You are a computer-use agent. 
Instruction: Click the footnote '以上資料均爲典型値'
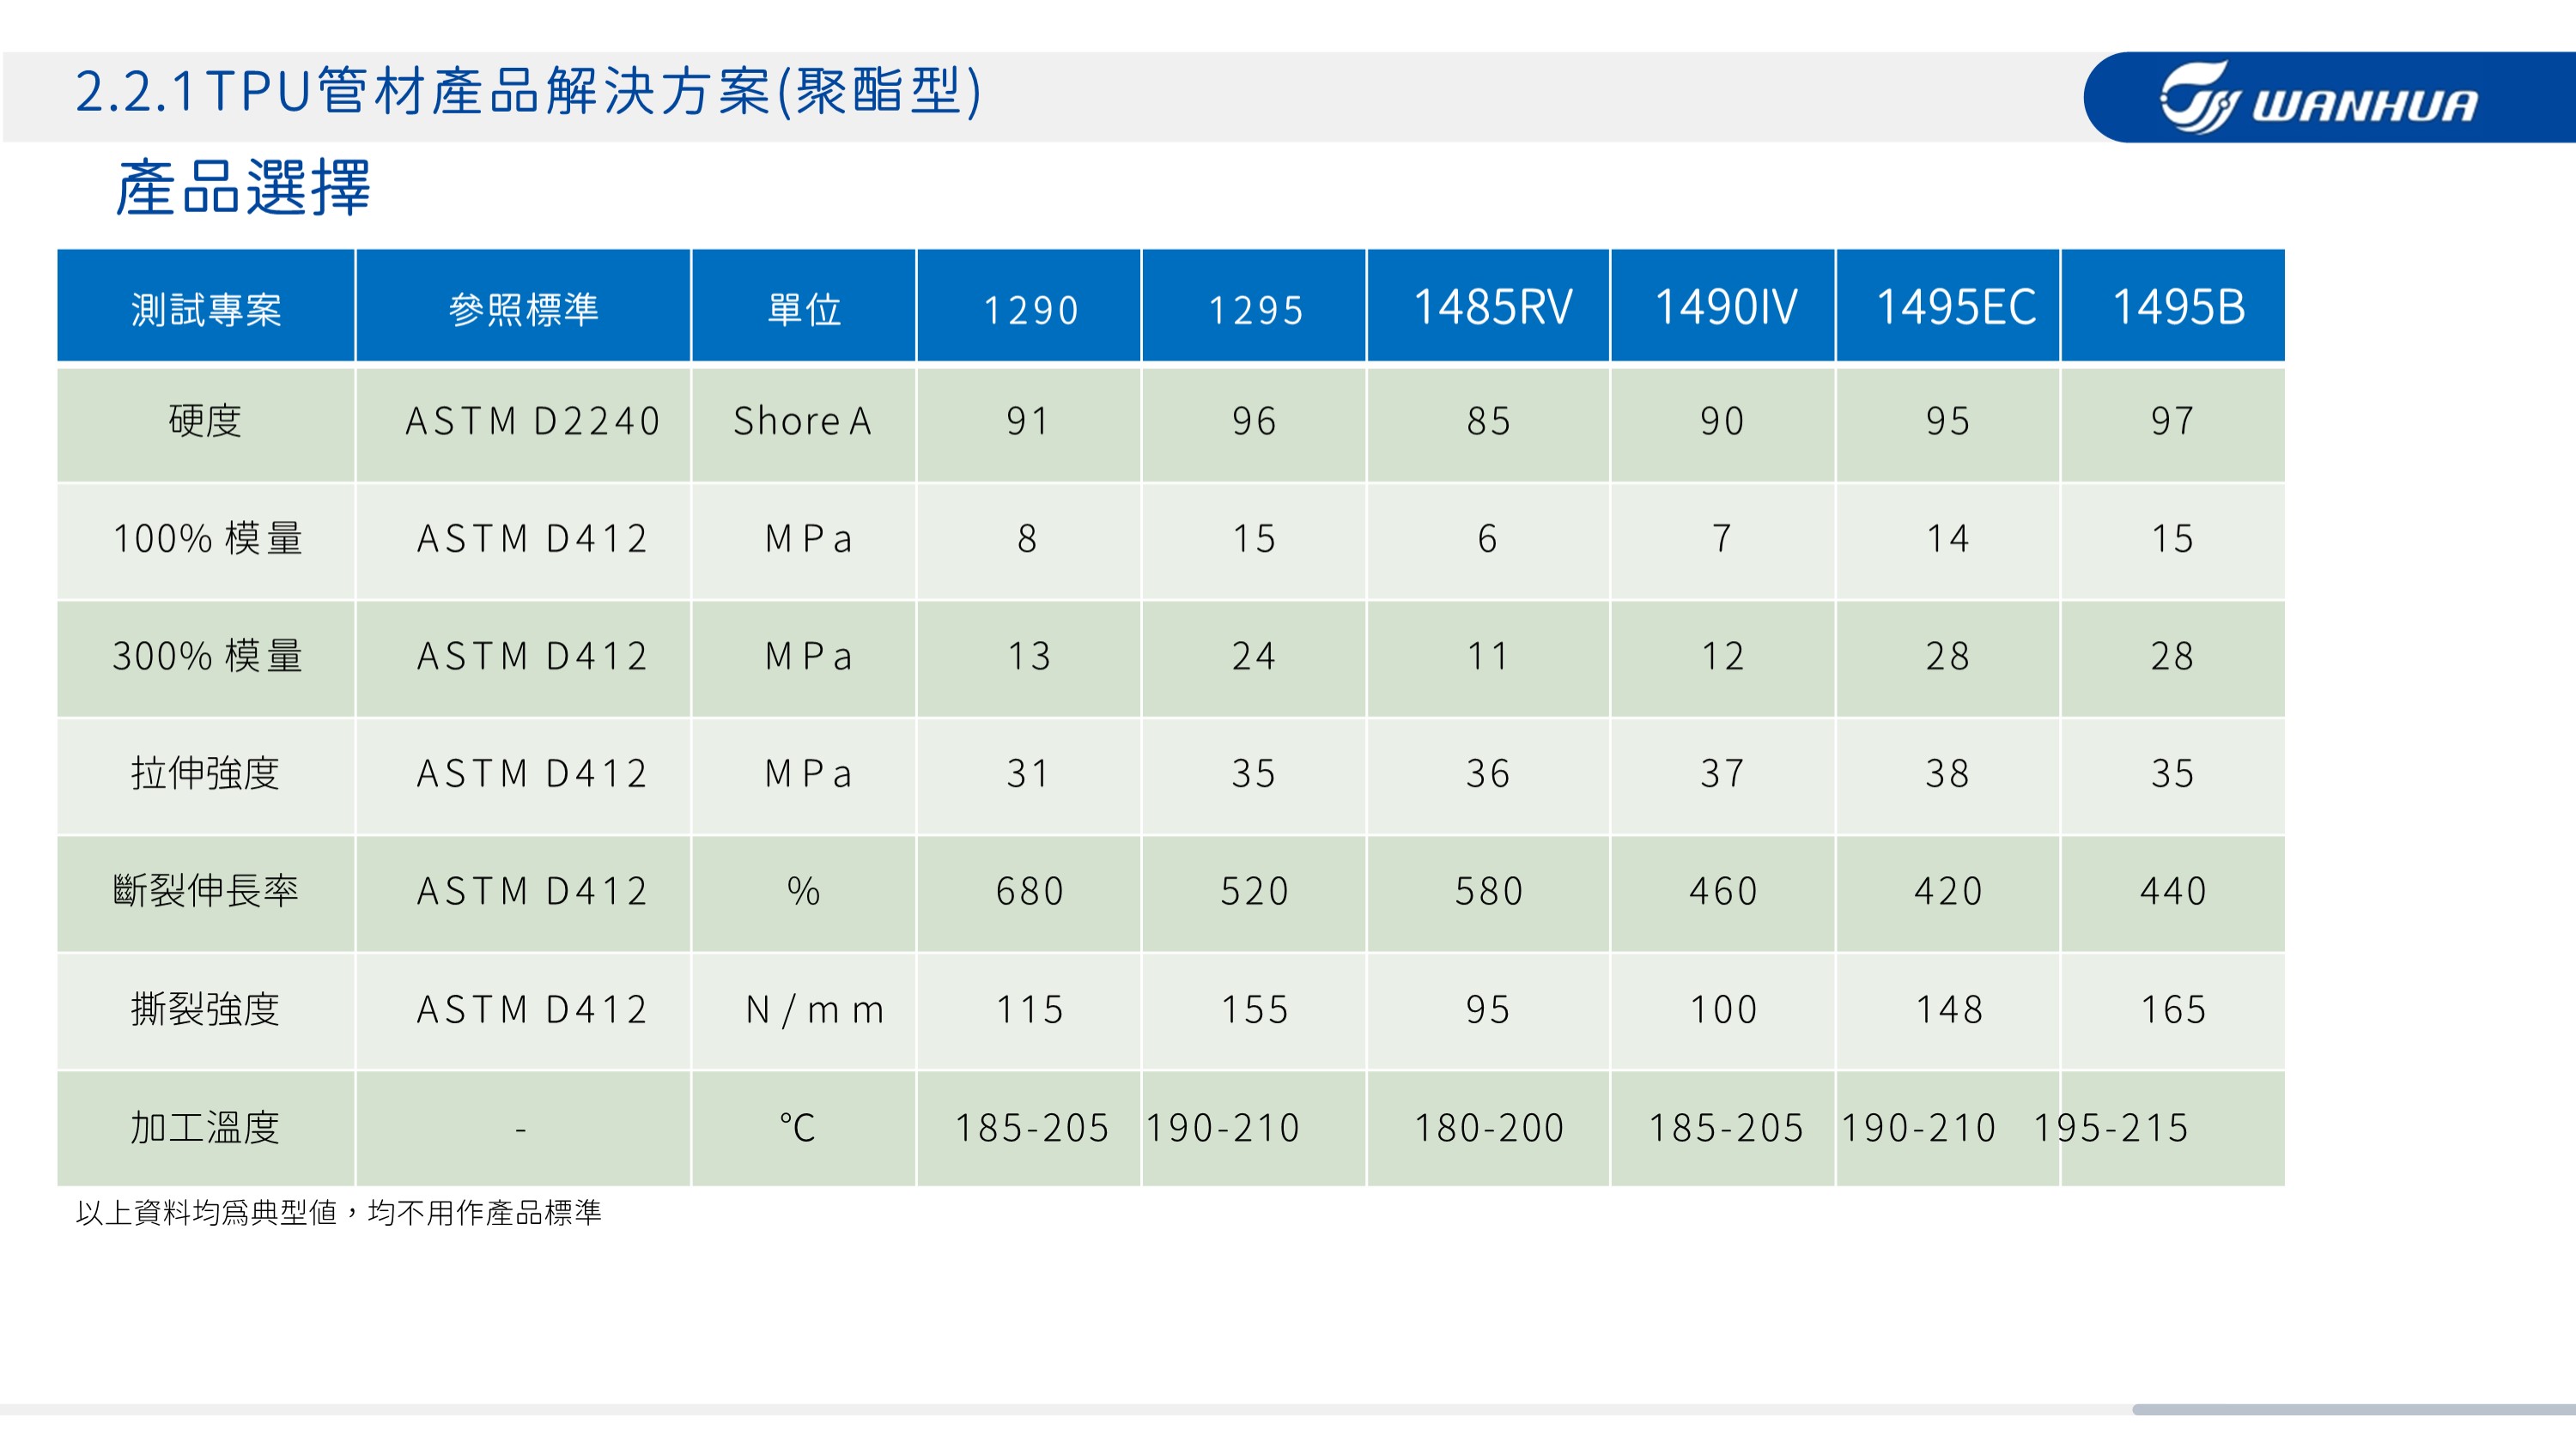pyautogui.click(x=207, y=1212)
